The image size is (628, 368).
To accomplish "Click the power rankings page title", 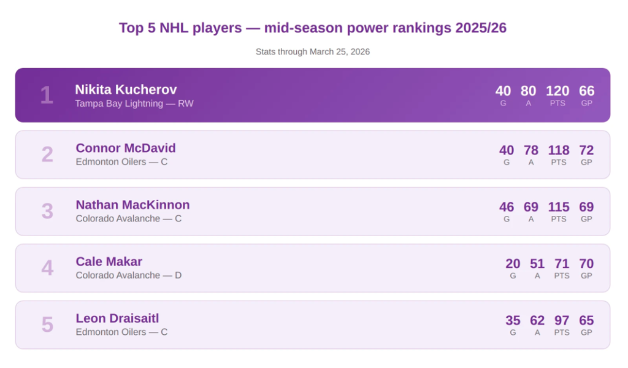I will pos(313,28).
